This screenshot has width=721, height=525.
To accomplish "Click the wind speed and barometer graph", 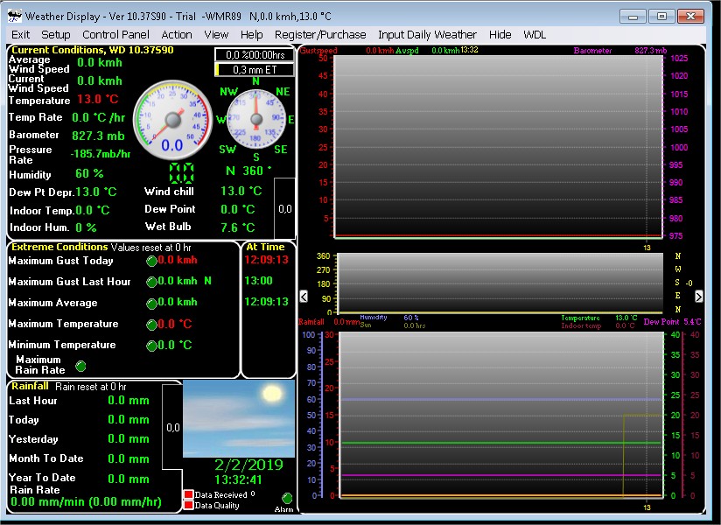I will tap(499, 146).
